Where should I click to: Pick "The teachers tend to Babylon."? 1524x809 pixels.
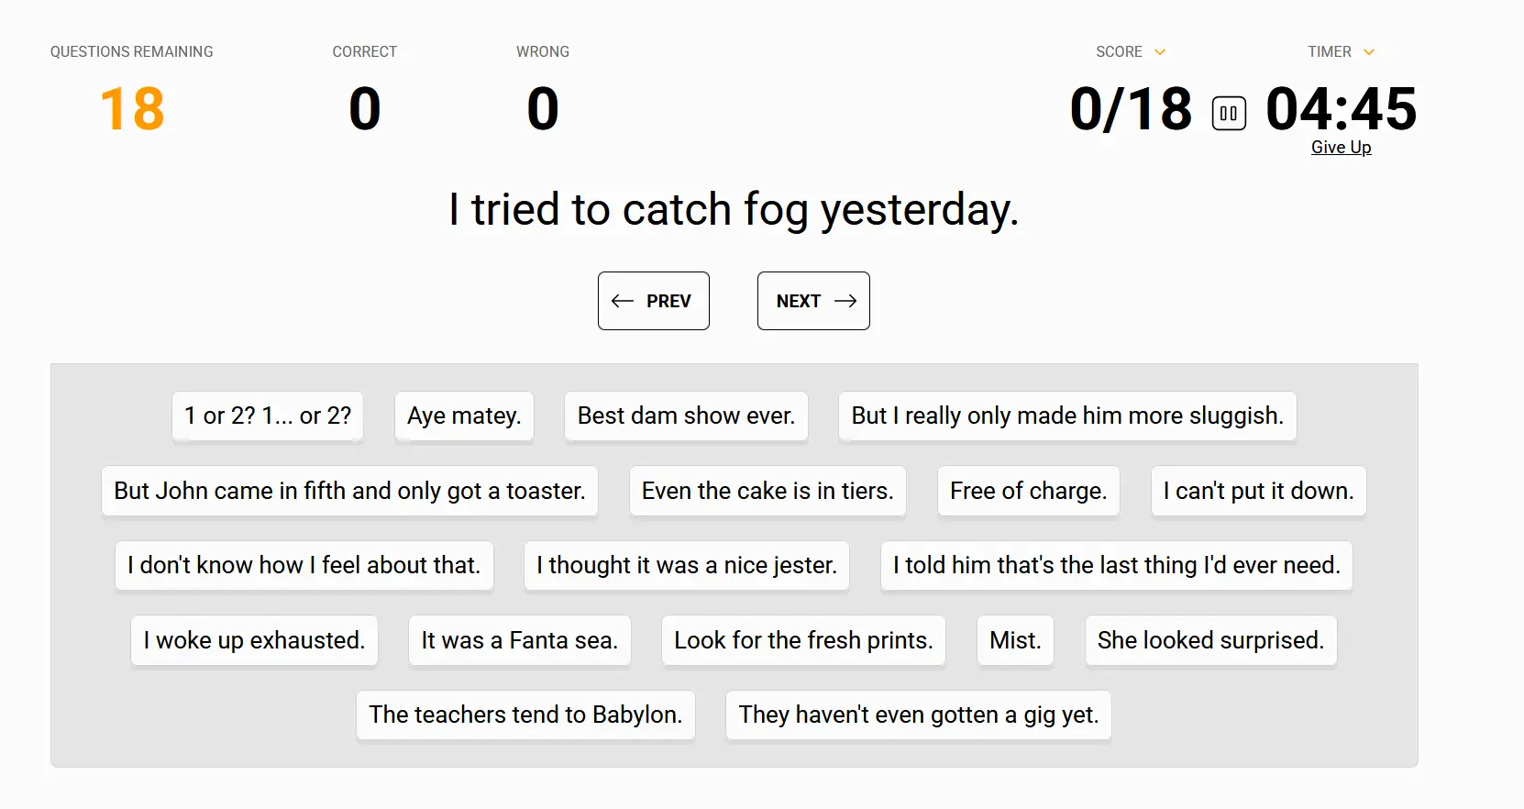coord(525,715)
